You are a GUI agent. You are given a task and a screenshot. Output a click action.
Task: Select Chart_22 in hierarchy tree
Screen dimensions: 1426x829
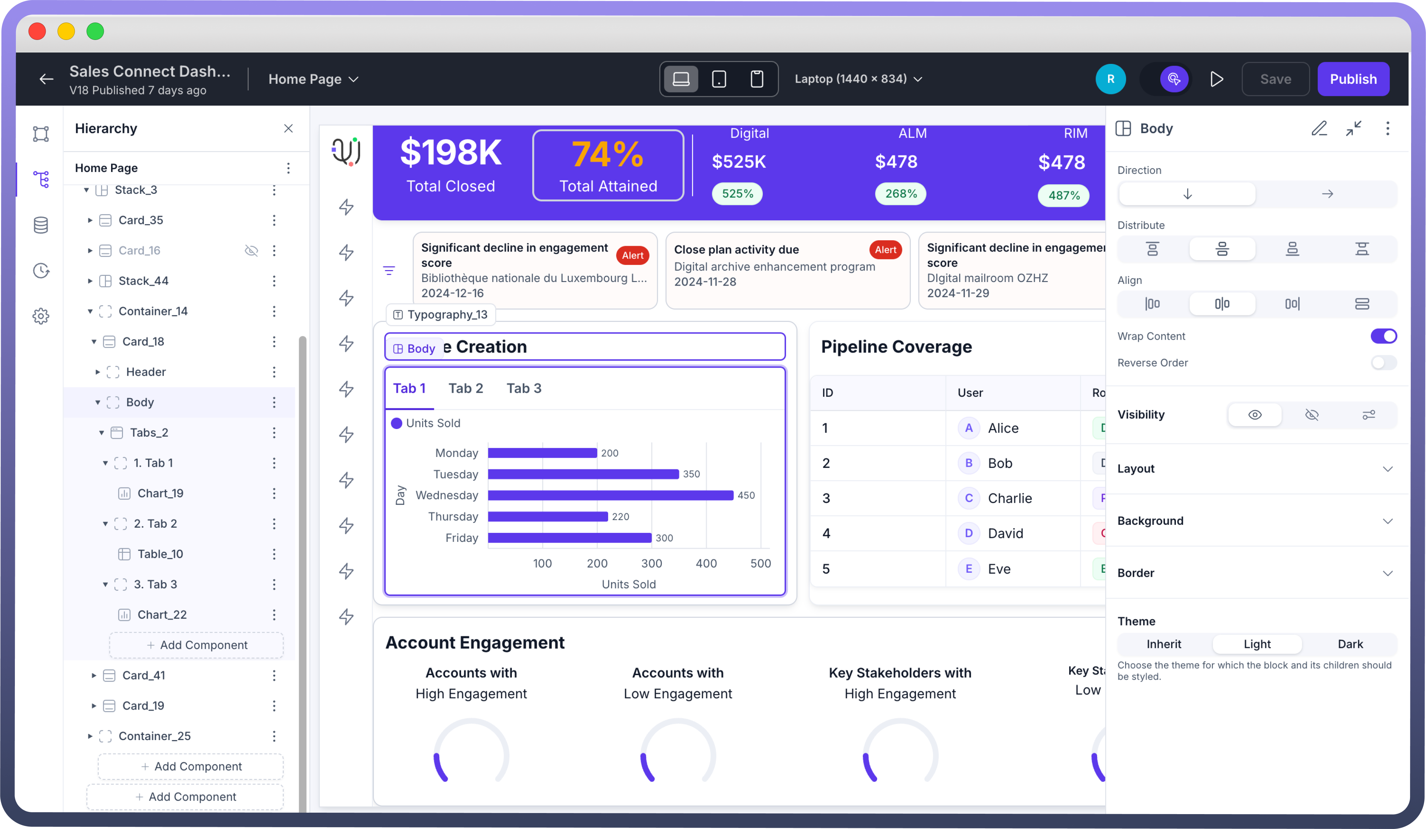point(162,614)
